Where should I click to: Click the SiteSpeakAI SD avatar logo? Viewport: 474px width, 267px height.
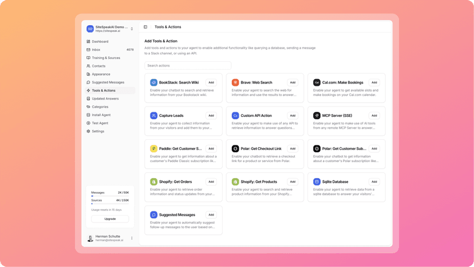[x=90, y=29]
